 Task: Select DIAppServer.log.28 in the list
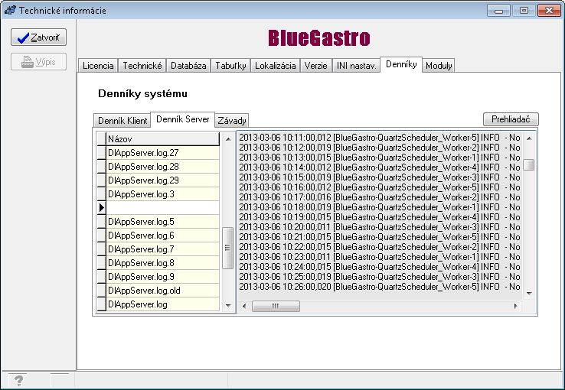click(x=162, y=167)
